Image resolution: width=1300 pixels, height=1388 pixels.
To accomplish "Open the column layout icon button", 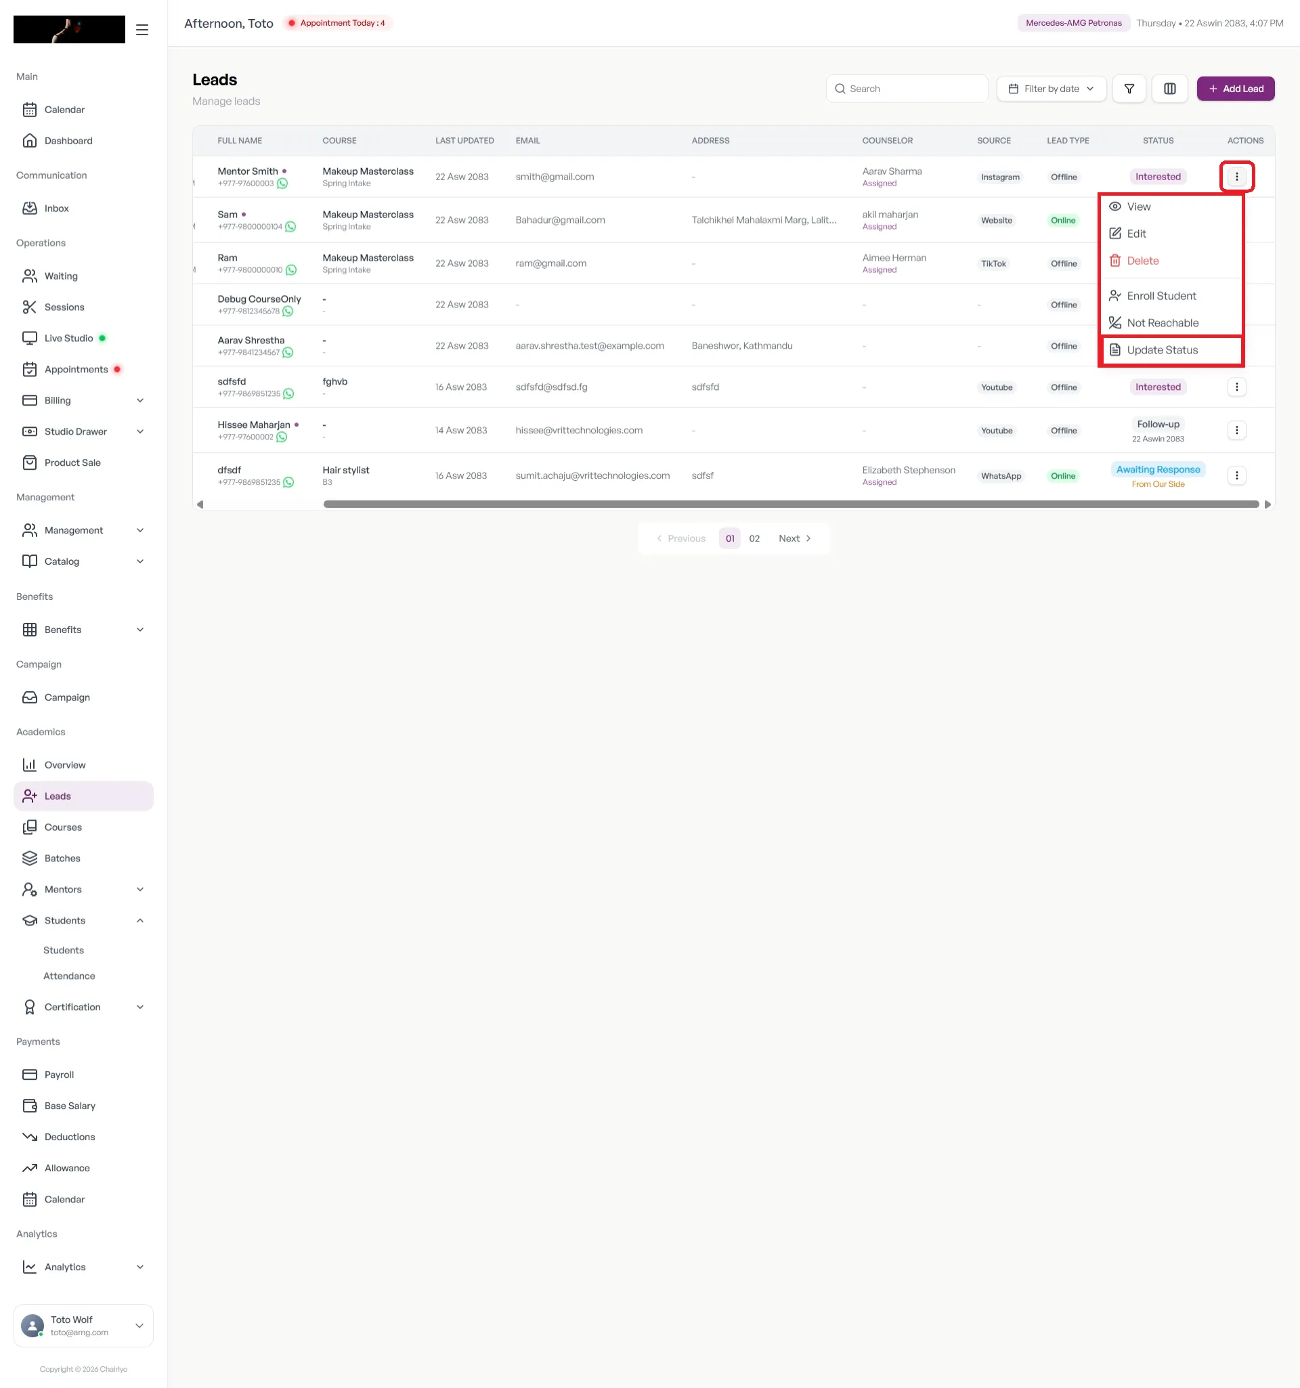I will click(x=1169, y=89).
